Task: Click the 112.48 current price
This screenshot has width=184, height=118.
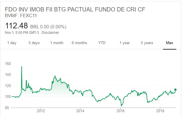Action: (x=16, y=26)
